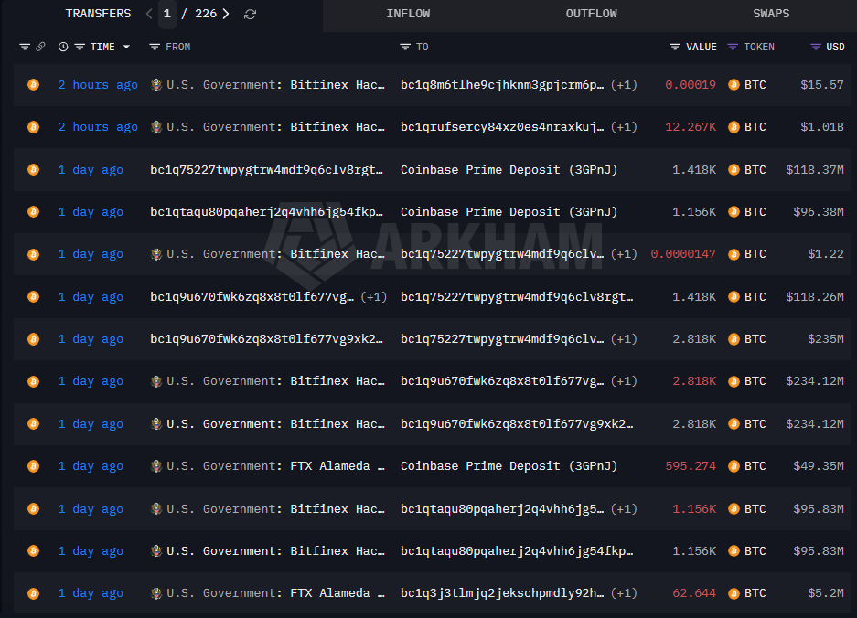The height and width of the screenshot is (618, 857).
Task: Expand (+1) extra recipients in $15.57 row
Action: point(624,85)
